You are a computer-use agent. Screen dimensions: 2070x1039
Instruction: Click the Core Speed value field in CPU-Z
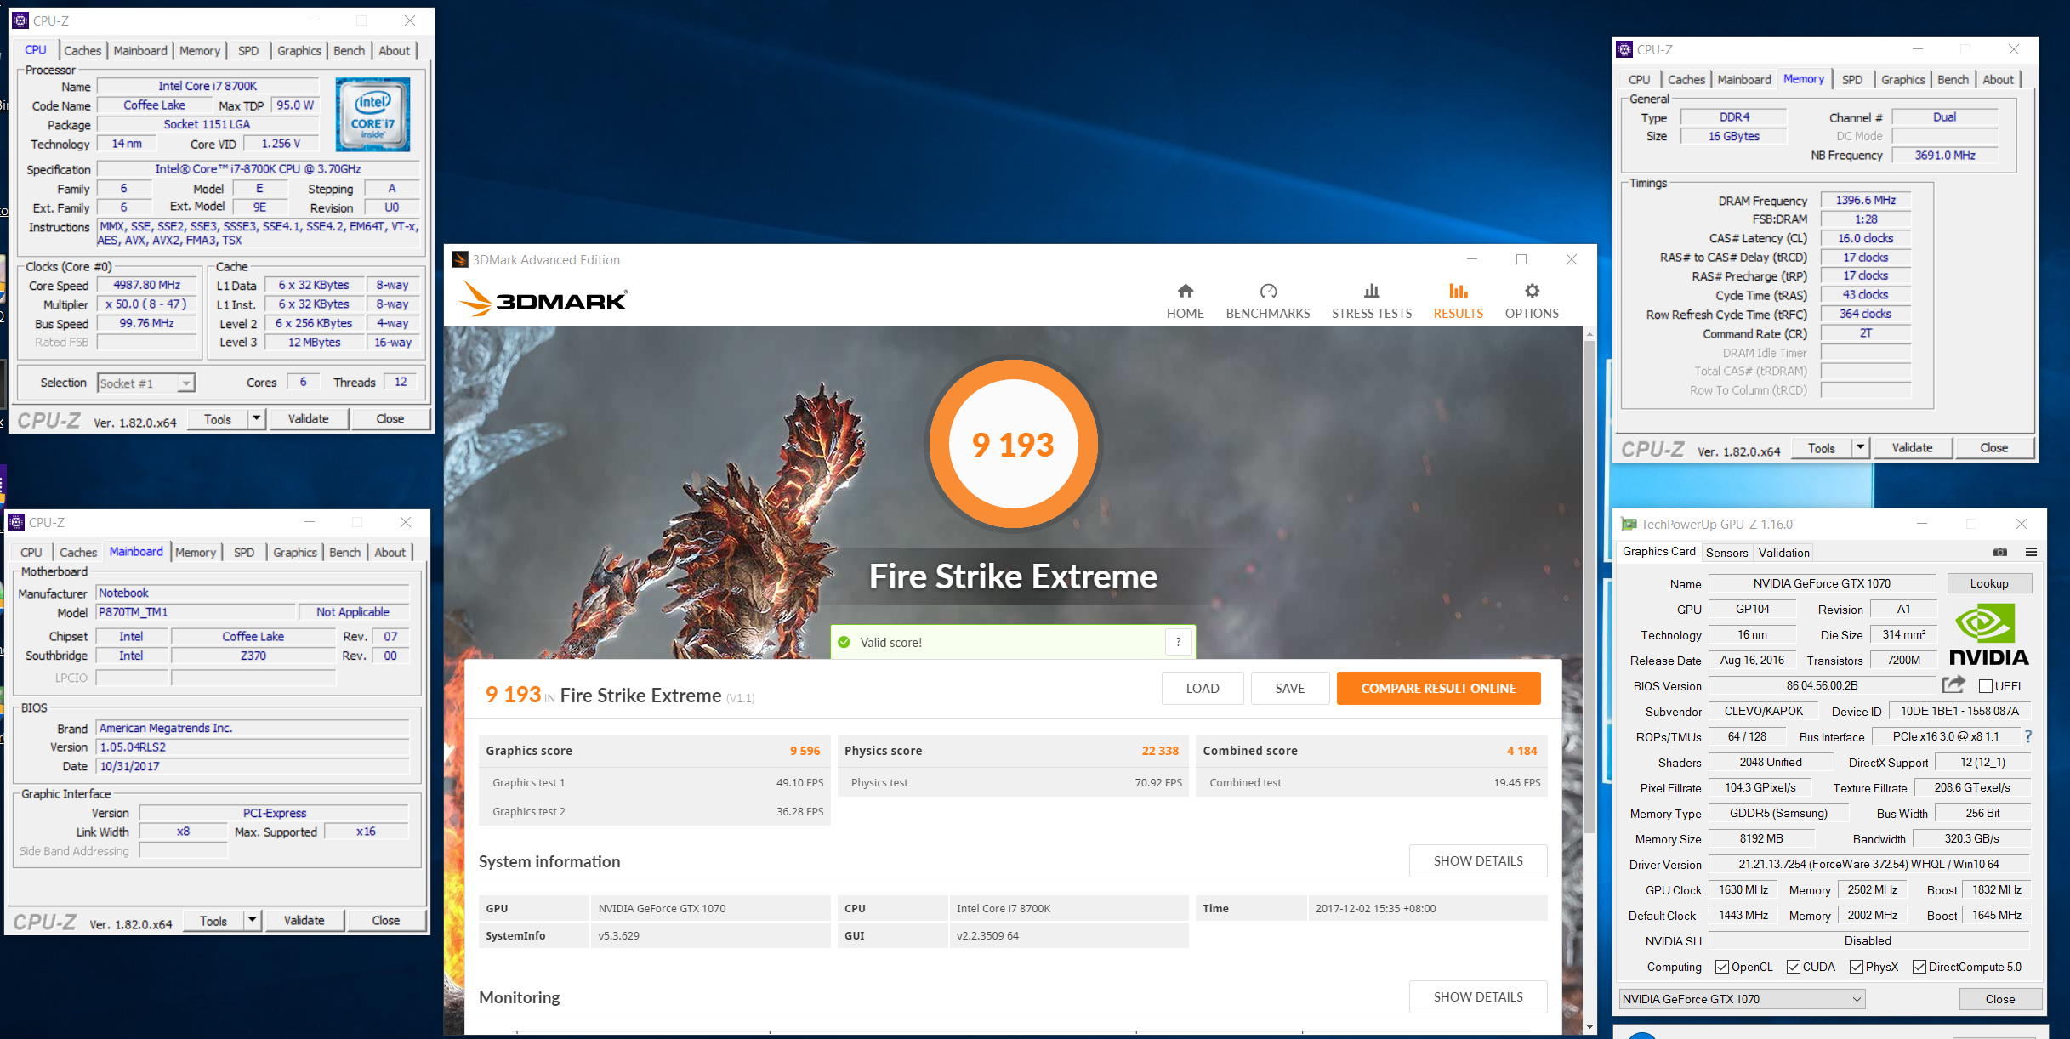(x=146, y=285)
